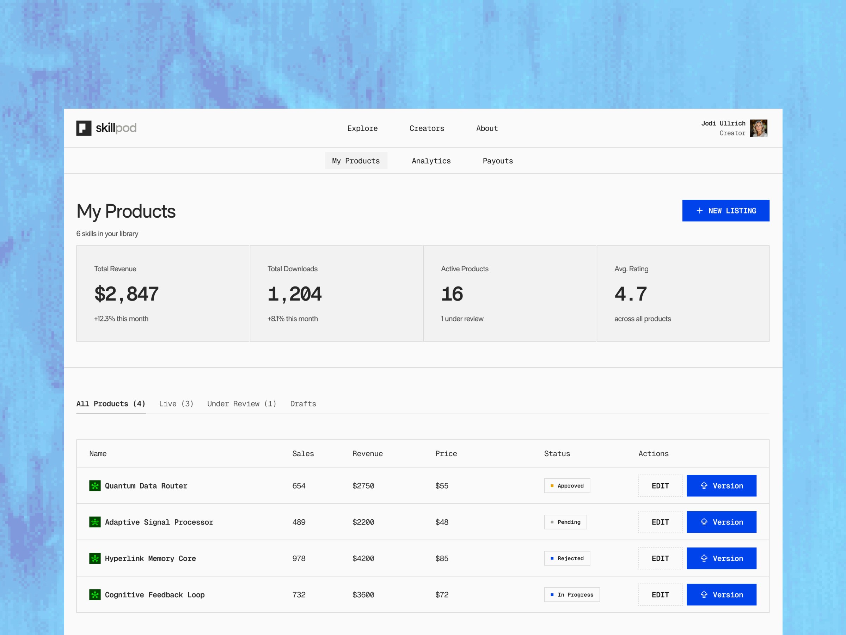Click Cognitive Feedback Loop product icon
This screenshot has width=846, height=635.
(95, 594)
